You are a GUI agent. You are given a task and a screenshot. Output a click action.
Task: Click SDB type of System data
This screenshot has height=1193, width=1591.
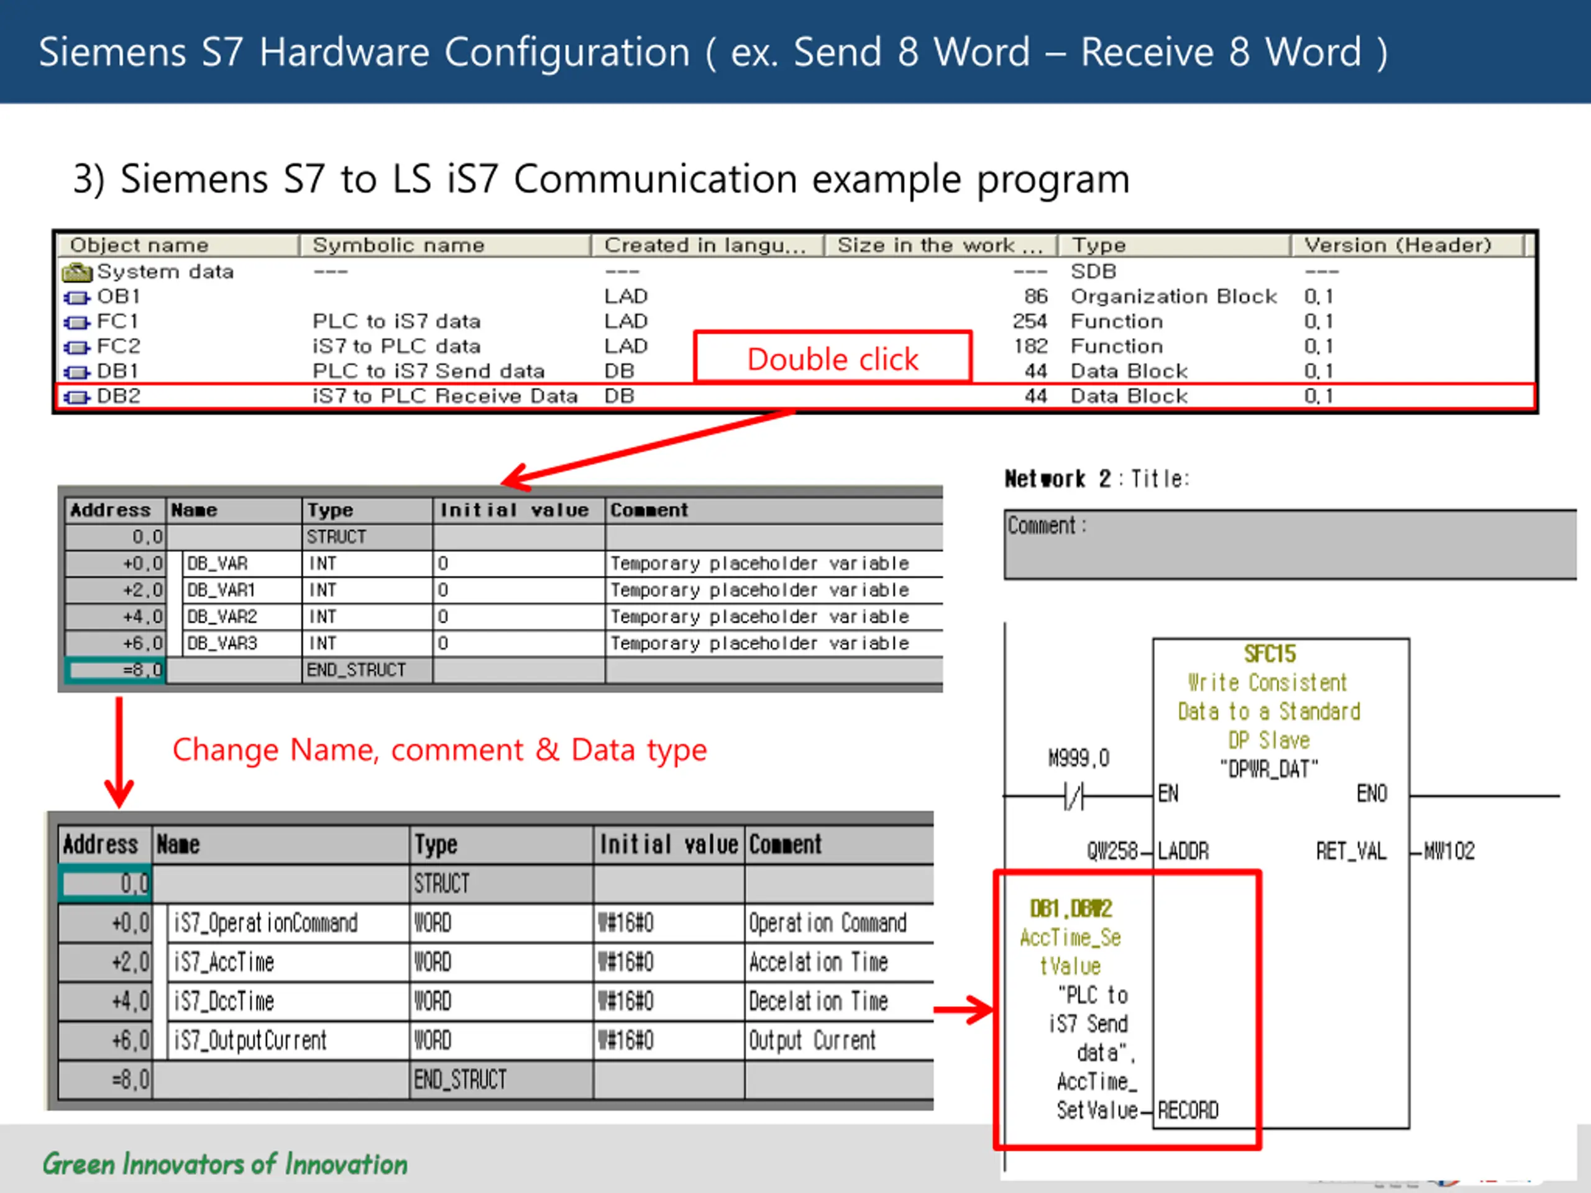click(x=1093, y=272)
